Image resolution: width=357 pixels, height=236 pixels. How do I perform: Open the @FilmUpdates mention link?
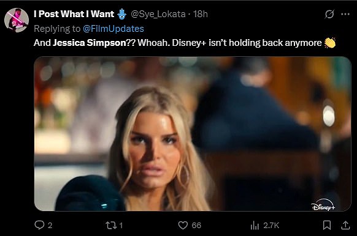click(x=113, y=29)
